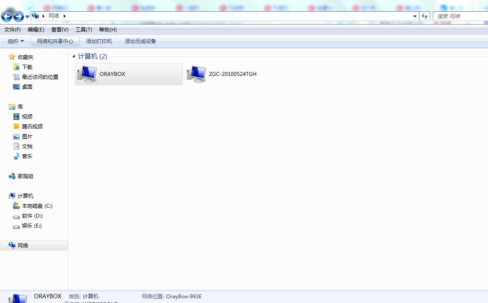
Task: Open the 本地磁盘 (C:) drive icon
Action: tap(16, 206)
